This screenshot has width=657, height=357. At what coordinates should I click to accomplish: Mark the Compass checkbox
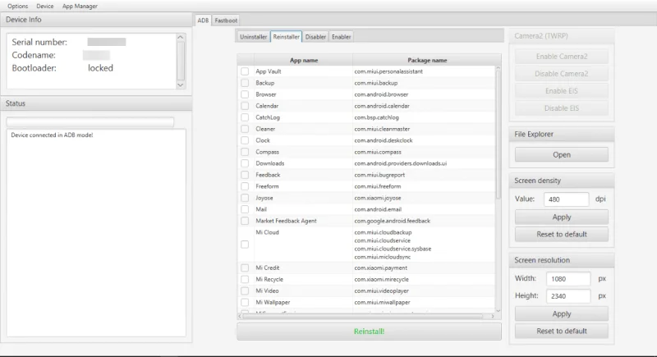click(x=245, y=152)
